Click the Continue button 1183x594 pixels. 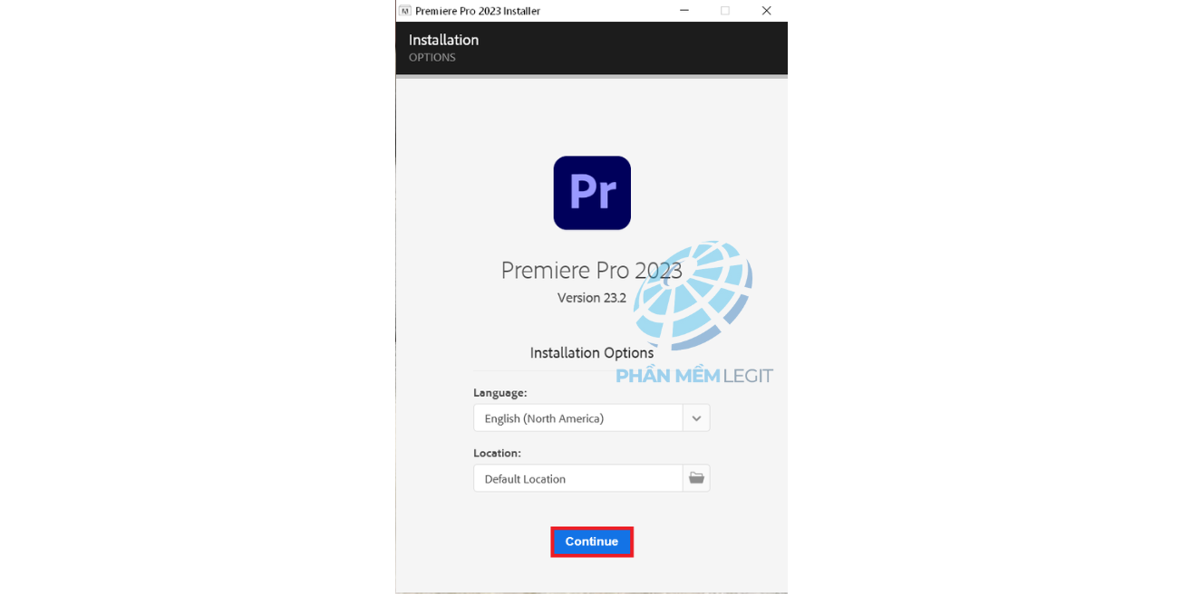coord(592,541)
